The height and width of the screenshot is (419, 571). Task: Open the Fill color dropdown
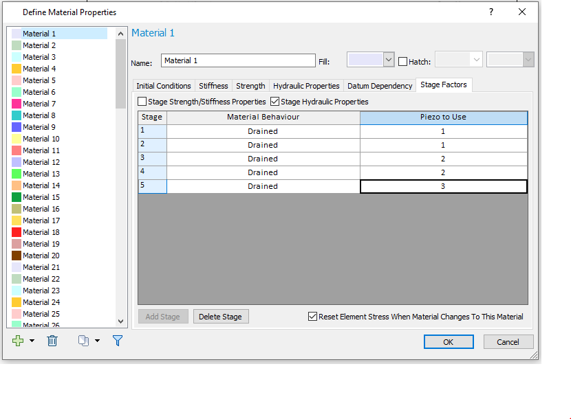point(388,60)
